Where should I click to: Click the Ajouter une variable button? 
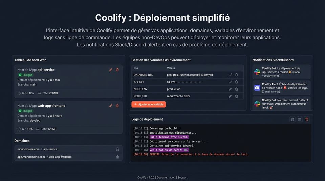[x=149, y=104]
